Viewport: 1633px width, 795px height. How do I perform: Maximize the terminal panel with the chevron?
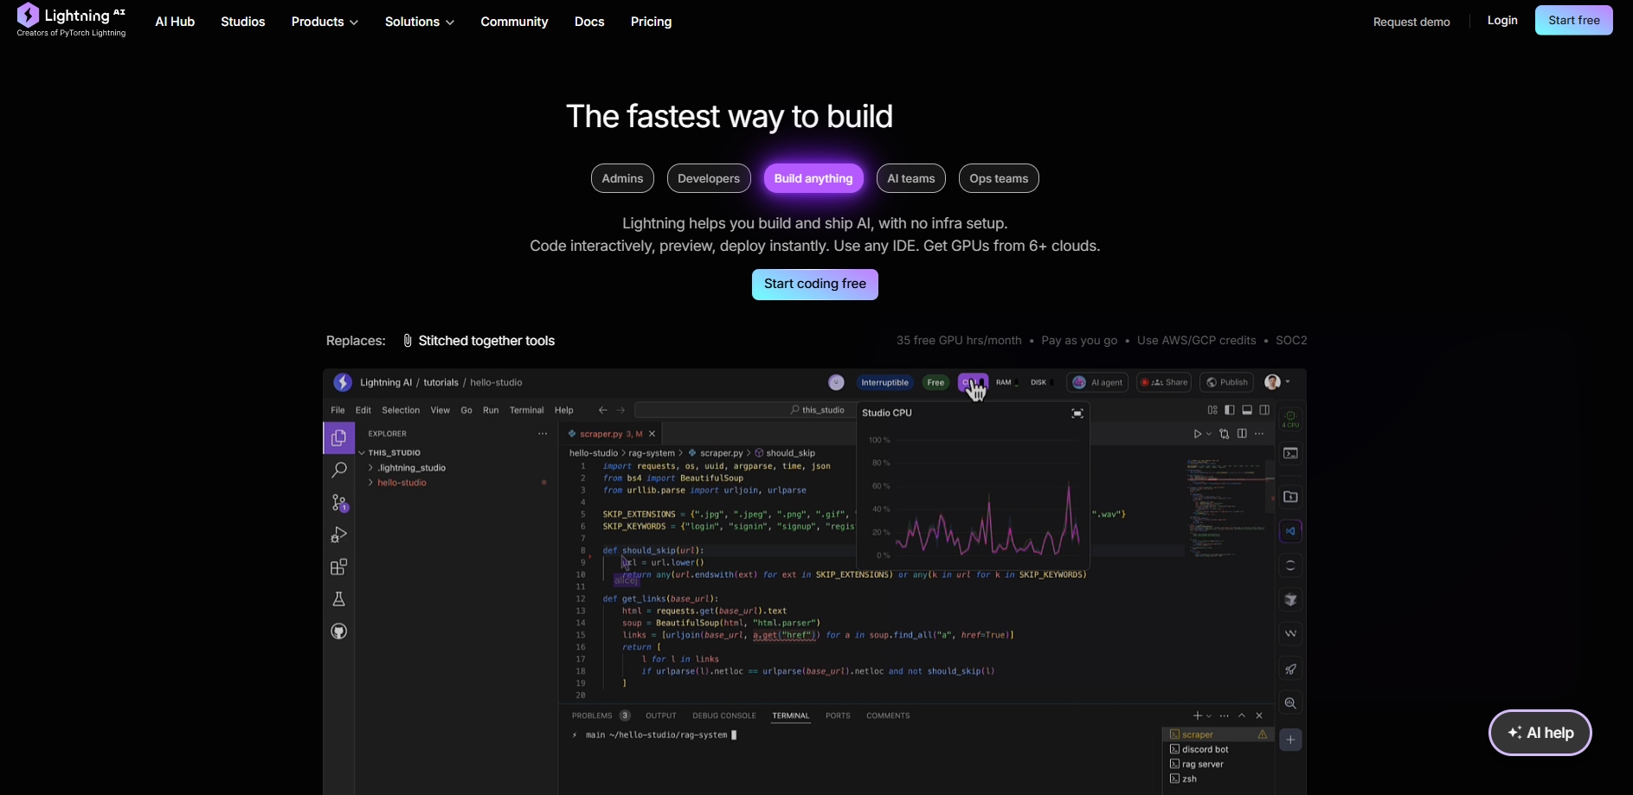point(1242,716)
